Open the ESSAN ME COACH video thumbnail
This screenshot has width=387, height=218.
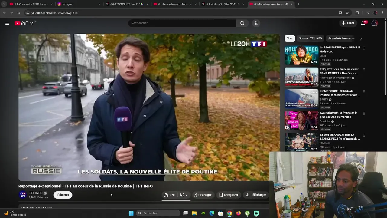pyautogui.click(x=301, y=142)
